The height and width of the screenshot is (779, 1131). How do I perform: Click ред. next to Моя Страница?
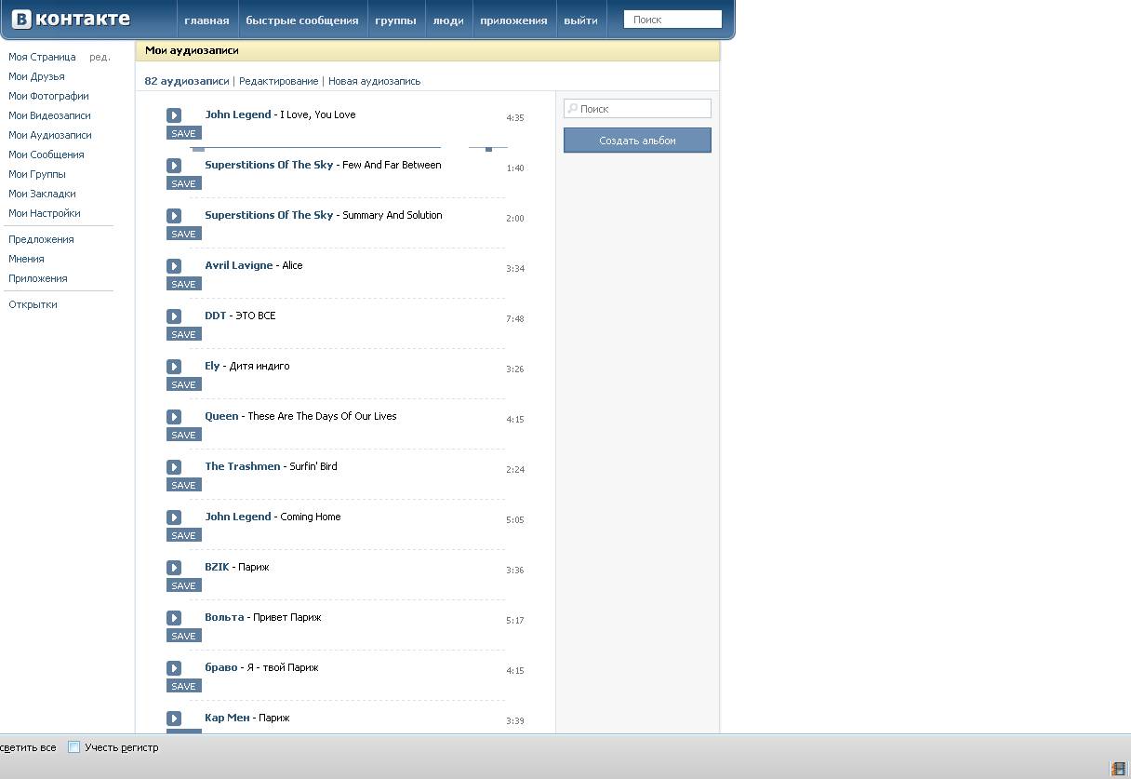100,57
